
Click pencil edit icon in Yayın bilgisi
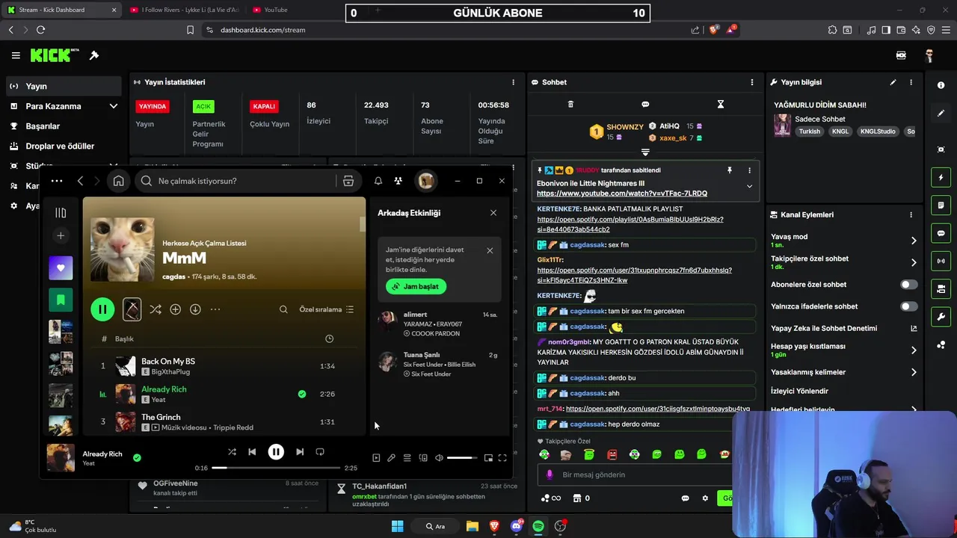893,82
